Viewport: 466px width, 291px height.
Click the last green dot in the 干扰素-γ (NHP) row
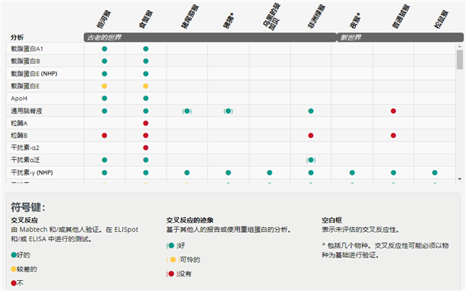[434, 172]
